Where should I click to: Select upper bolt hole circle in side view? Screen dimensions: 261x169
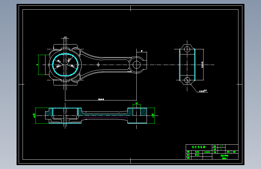(187, 49)
